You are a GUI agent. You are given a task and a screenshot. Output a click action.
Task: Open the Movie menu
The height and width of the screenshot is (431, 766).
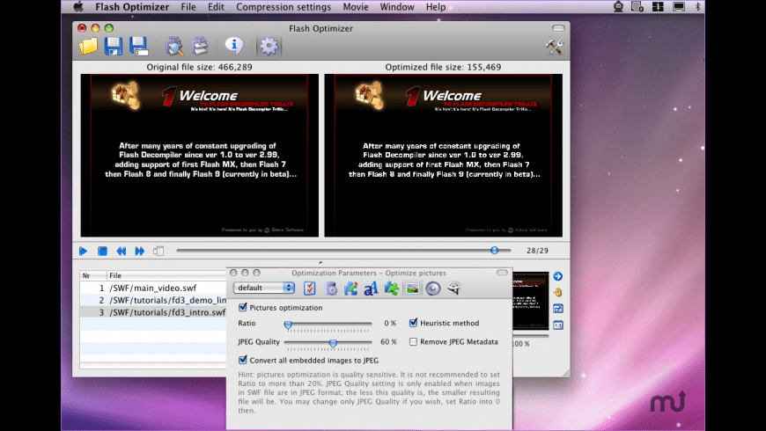(356, 7)
